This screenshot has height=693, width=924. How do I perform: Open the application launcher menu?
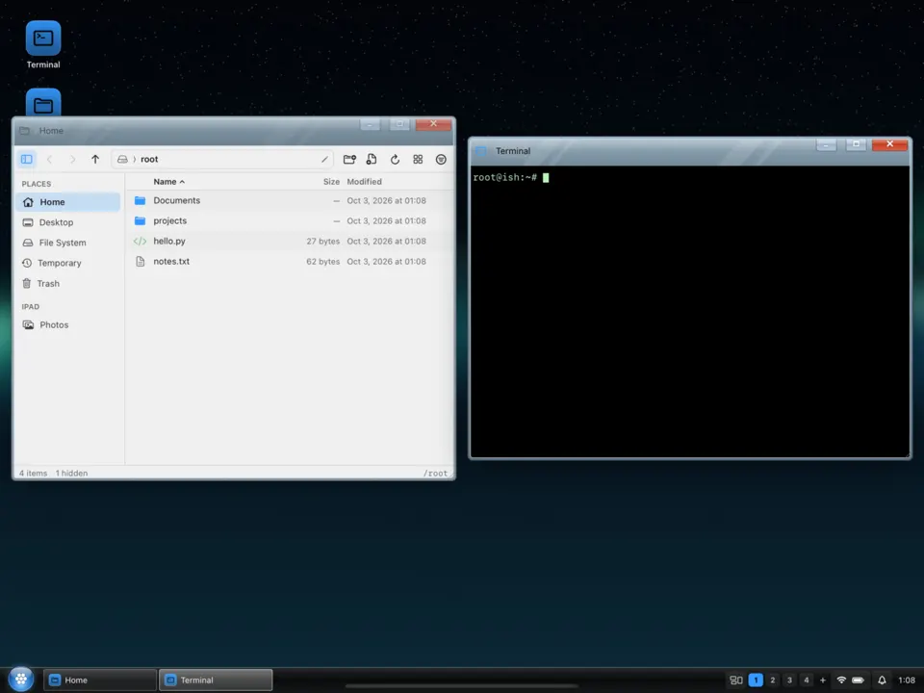point(21,680)
